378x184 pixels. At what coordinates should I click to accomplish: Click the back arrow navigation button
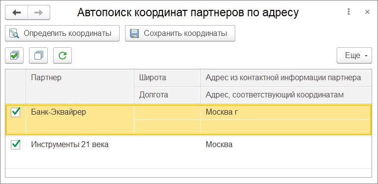pyautogui.click(x=17, y=12)
